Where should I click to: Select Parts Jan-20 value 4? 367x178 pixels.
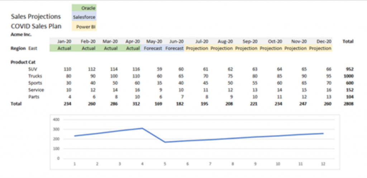(70, 97)
